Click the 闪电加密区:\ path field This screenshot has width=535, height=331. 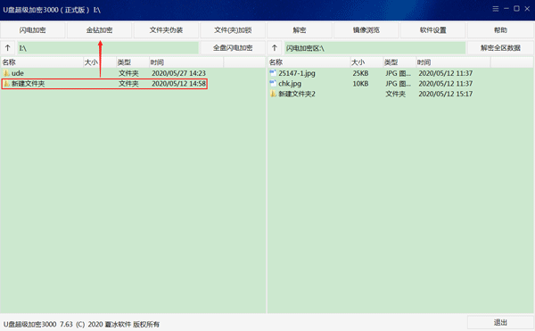click(x=375, y=48)
